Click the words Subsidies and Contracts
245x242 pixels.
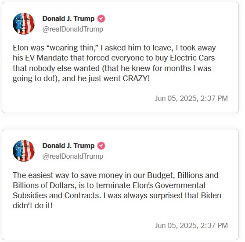pos(57,196)
